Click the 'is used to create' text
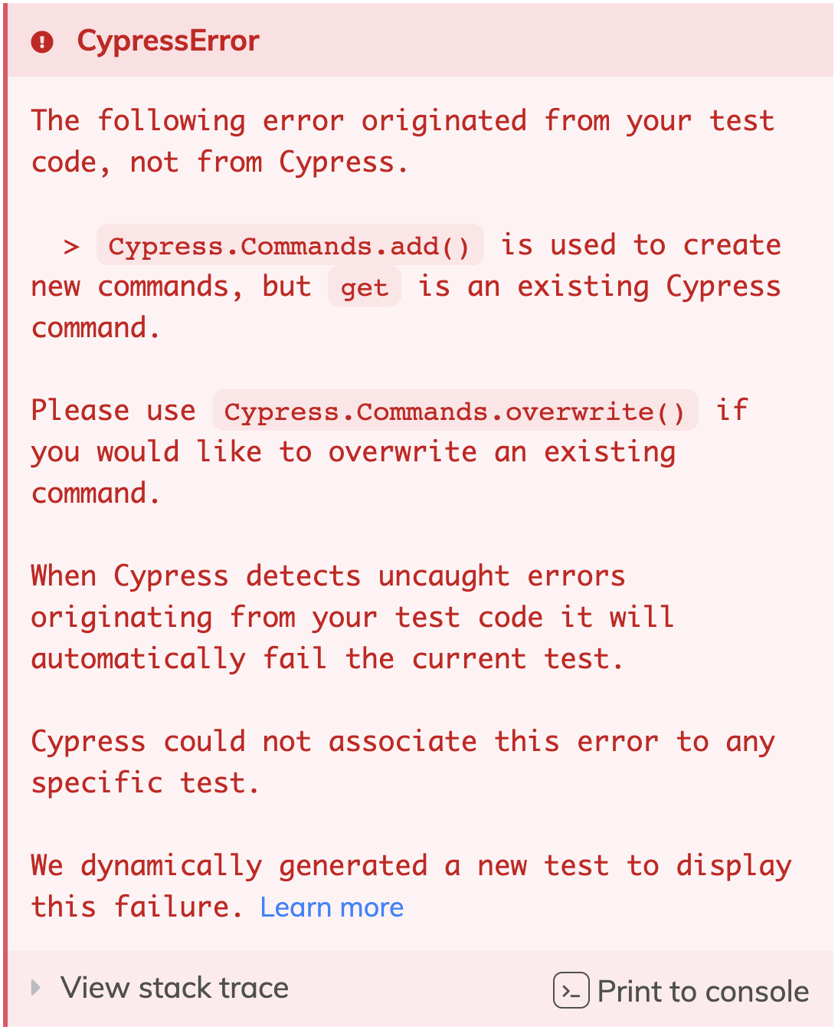 point(640,245)
